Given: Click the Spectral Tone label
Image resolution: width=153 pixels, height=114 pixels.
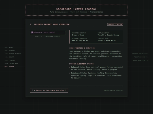Looking at the screenshot, I should (103, 38).
